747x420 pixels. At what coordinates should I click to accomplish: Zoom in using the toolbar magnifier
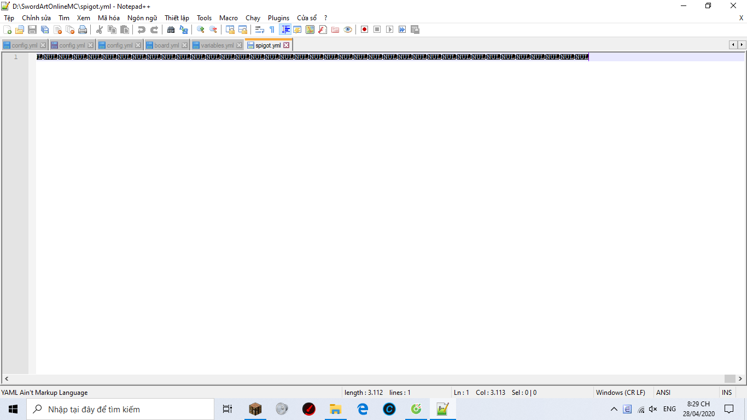pyautogui.click(x=201, y=30)
